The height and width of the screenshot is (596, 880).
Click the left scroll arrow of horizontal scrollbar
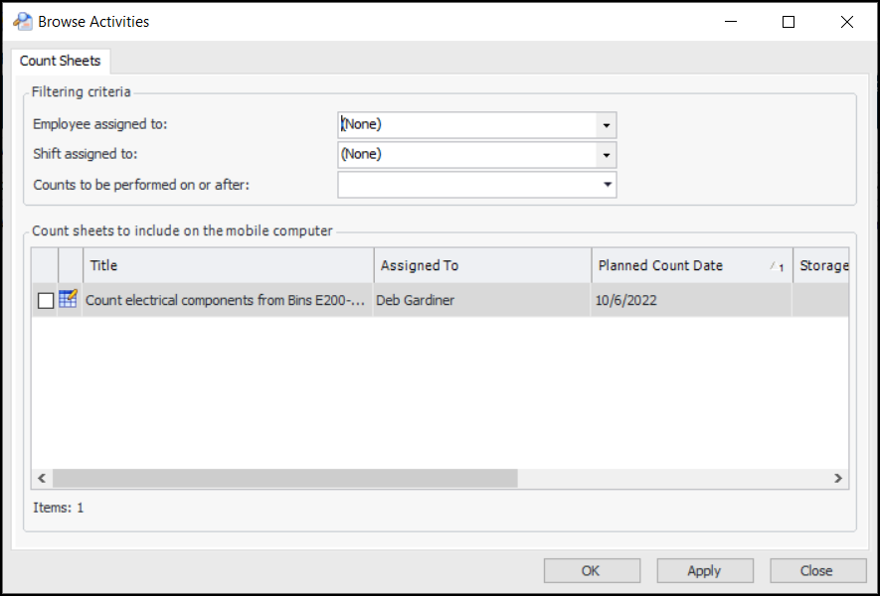click(42, 478)
